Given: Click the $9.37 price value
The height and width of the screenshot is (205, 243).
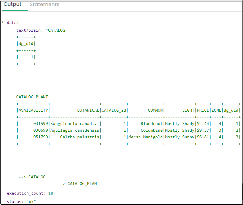Looking at the screenshot, I should pyautogui.click(x=203, y=130).
